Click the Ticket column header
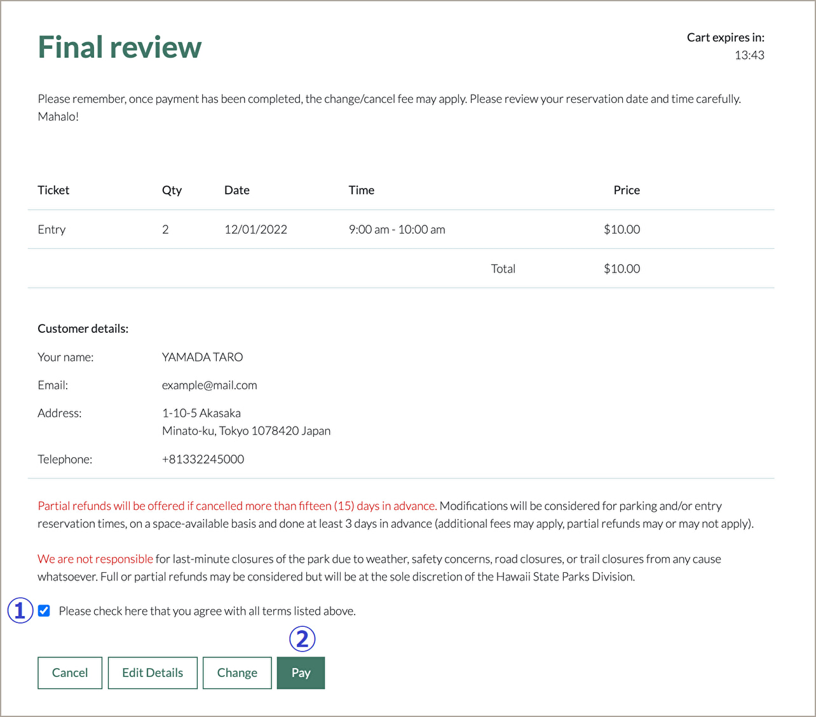 tap(53, 190)
